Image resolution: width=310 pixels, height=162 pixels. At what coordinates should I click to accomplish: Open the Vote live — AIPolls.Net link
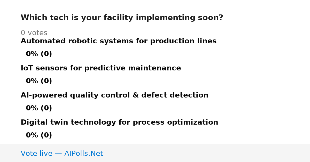[62, 153]
